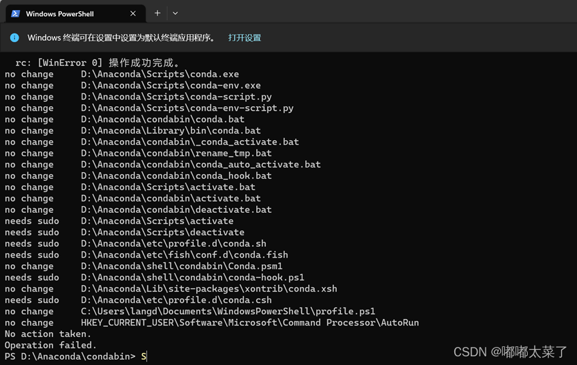Click the 'No action taken.' line
Screen dimensions: 577x365
tap(48, 334)
